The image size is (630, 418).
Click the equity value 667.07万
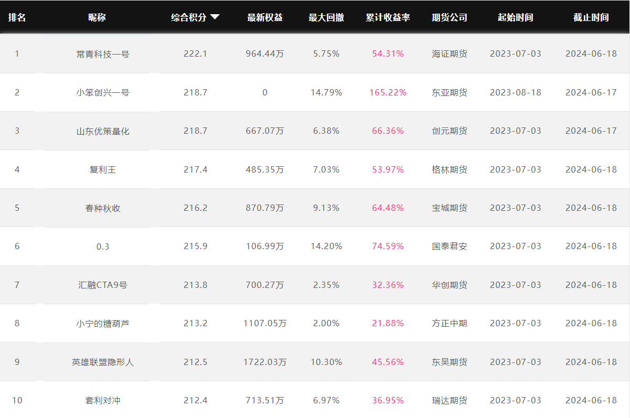pyautogui.click(x=265, y=131)
